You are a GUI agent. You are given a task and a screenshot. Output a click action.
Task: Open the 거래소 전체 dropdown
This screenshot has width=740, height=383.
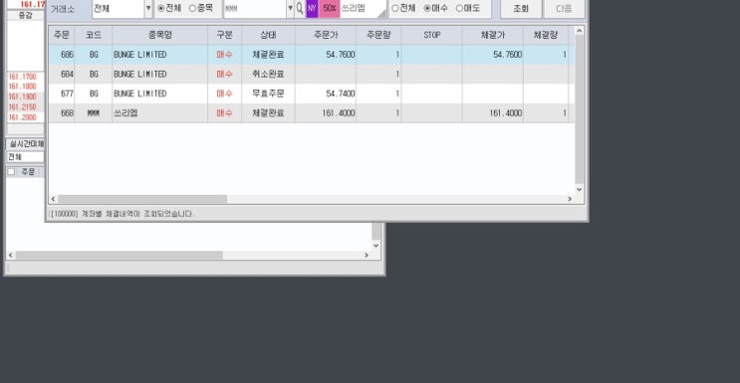point(148,9)
